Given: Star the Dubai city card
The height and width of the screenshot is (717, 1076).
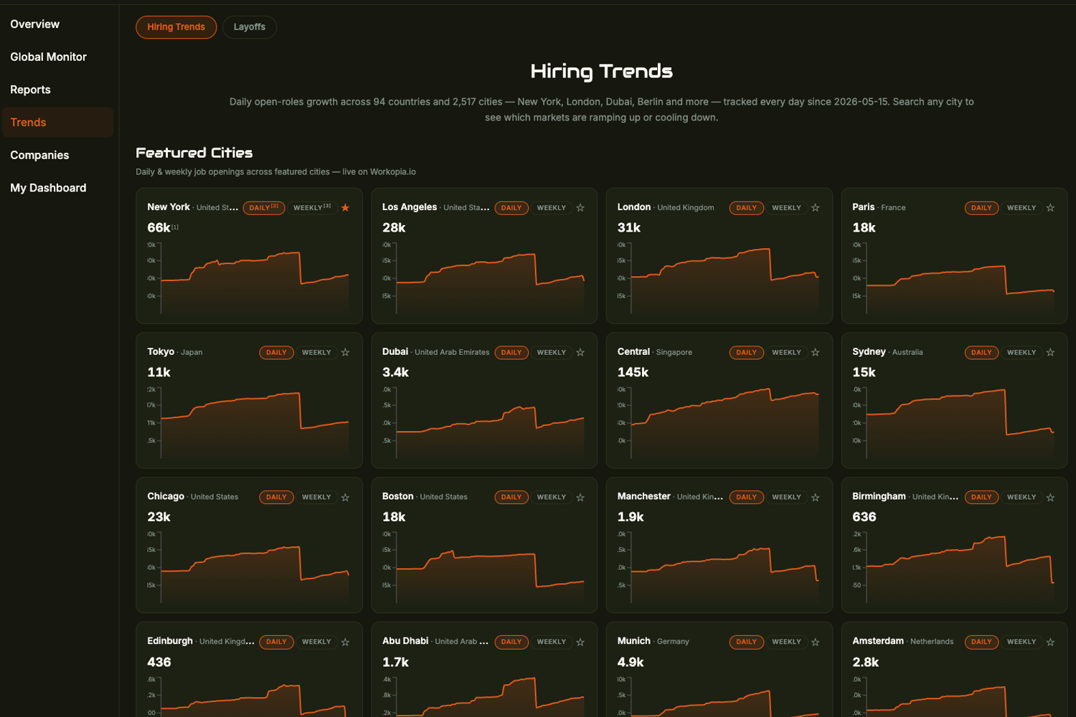Looking at the screenshot, I should point(580,353).
